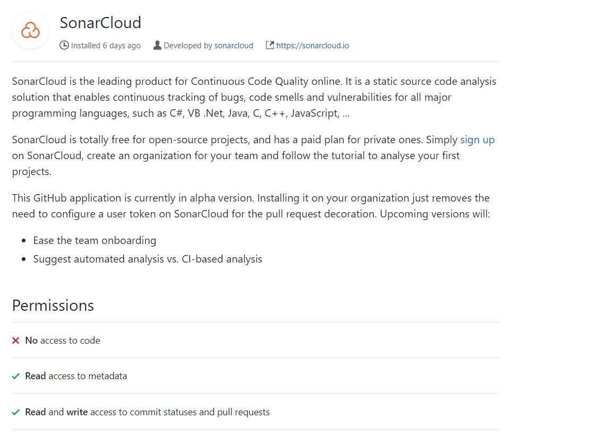This screenshot has height=437, width=591.
Task: Open the sign up link
Action: [x=477, y=139]
